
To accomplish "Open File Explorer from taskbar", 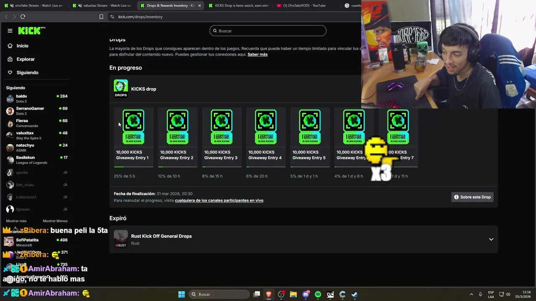I will click(x=293, y=294).
